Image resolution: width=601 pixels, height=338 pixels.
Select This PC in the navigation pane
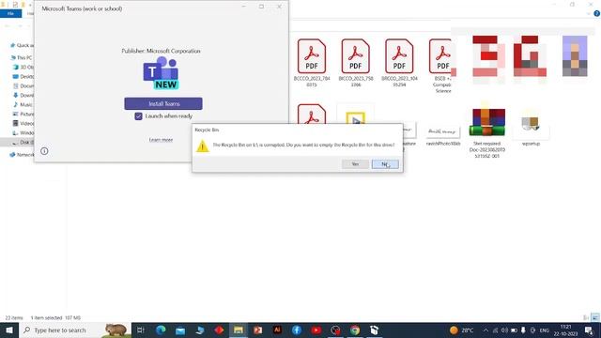pos(22,57)
